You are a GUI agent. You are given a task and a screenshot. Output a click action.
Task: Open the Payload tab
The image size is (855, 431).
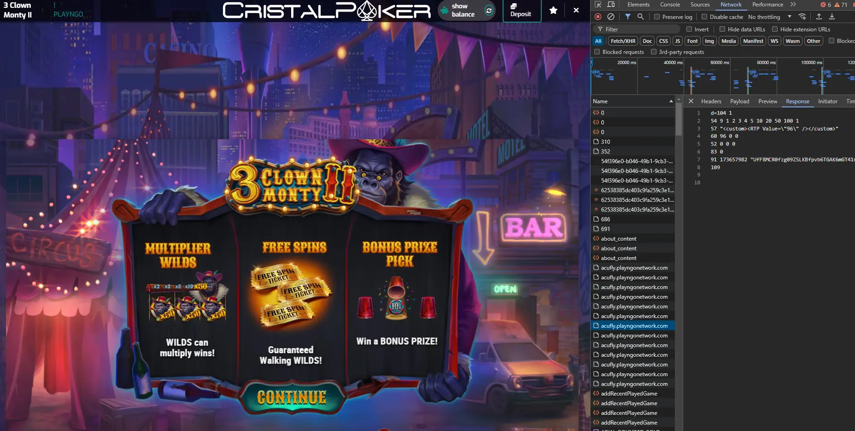(739, 101)
